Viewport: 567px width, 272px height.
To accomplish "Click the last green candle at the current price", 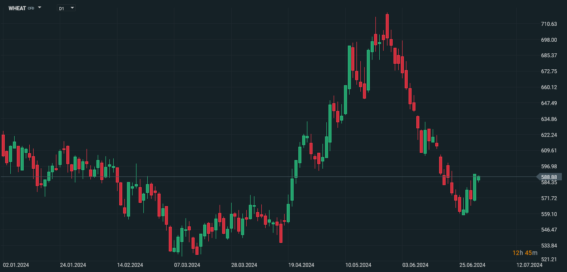I will [x=478, y=178].
